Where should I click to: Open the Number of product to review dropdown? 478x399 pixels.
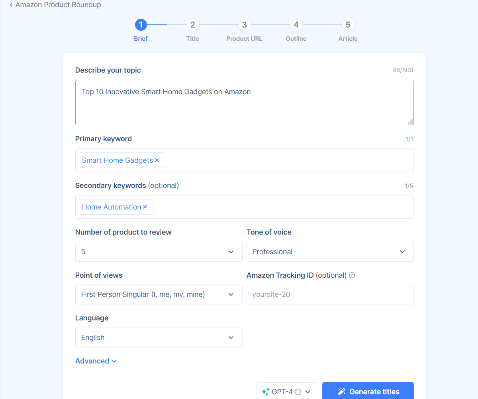159,252
